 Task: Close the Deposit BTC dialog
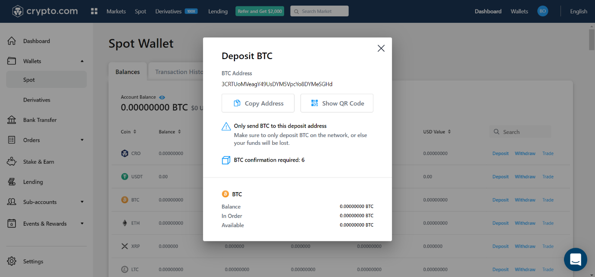[381, 48]
